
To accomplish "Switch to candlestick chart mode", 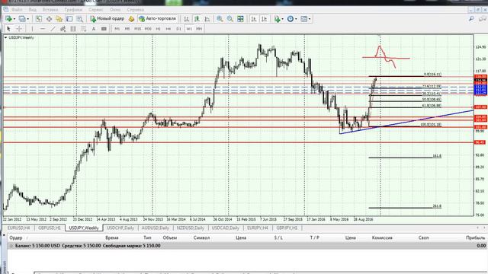I will [197, 19].
